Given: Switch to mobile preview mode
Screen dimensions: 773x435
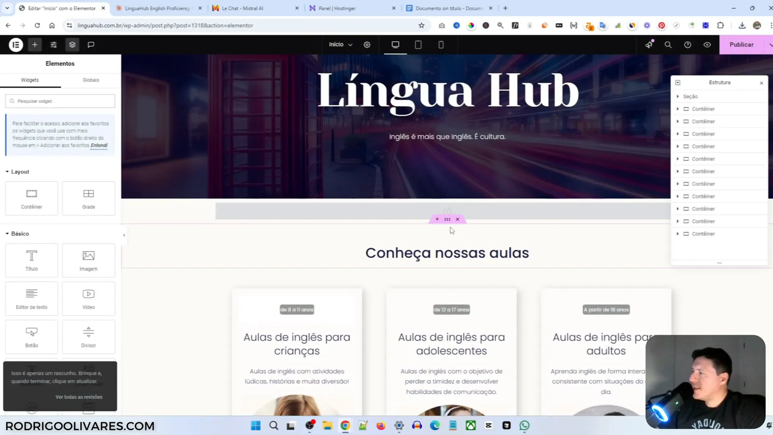Looking at the screenshot, I should pos(440,44).
